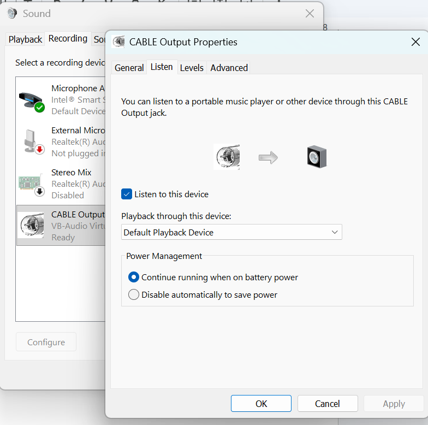Switch to Playback tab in Sound window
The image size is (428, 425).
click(25, 39)
